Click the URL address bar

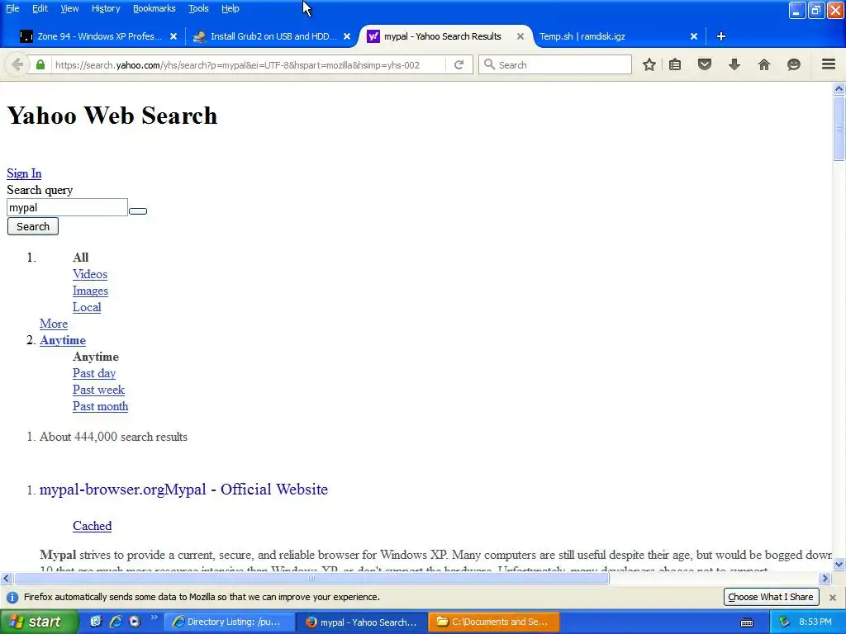tap(248, 65)
